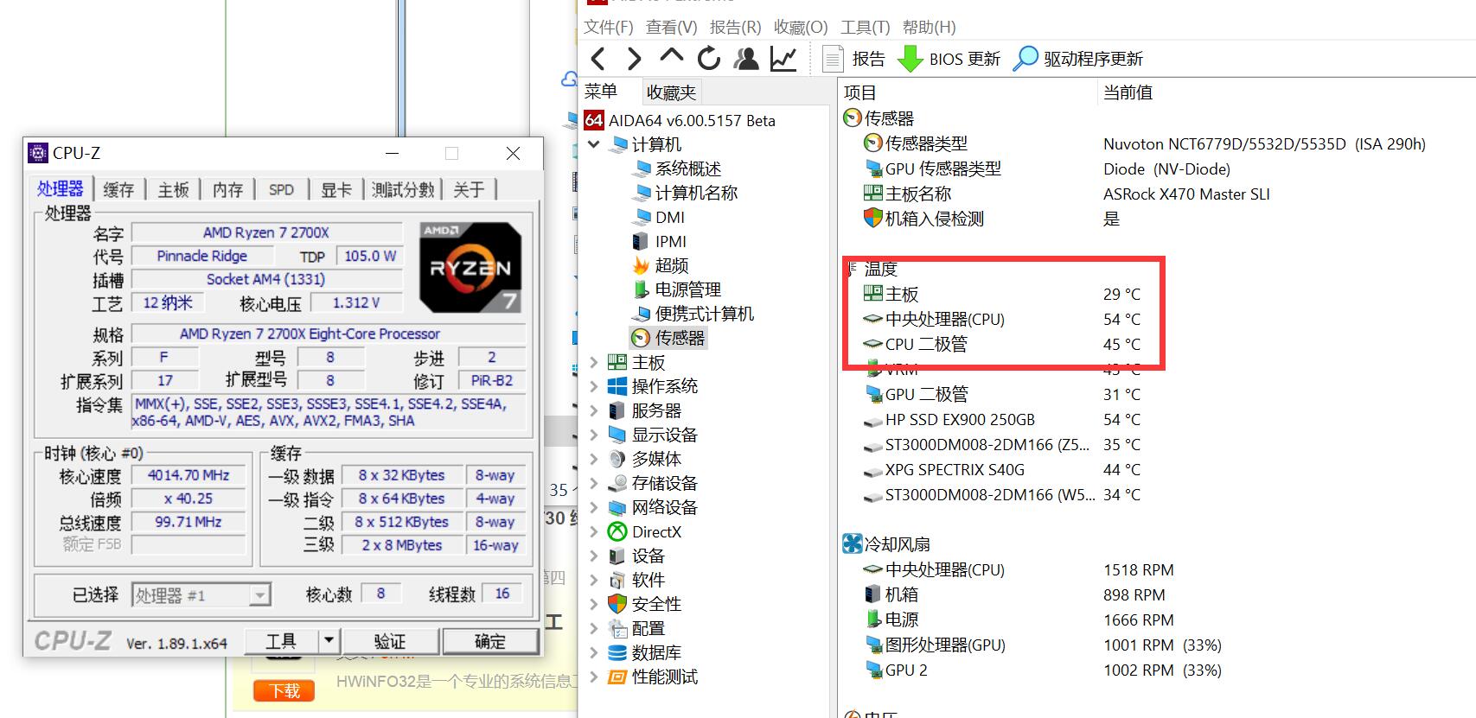Screen dimensions: 1476x718
Task: Open the 帮助(H) menu
Action: pos(930,27)
